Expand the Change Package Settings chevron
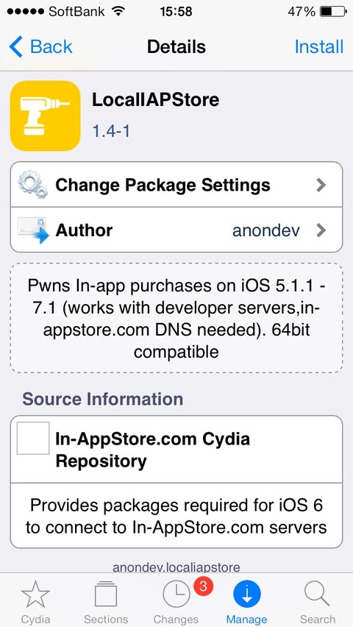 tap(321, 185)
